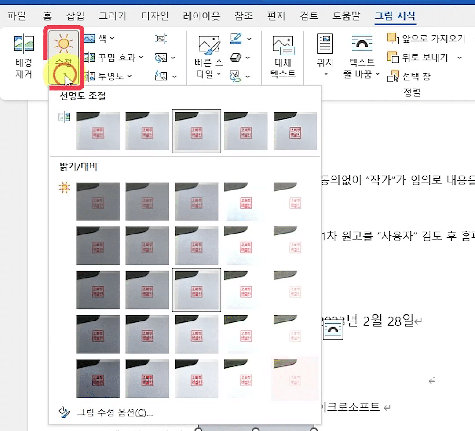475x431 pixels.
Task: Open the picture border dropdown
Action: (x=241, y=39)
